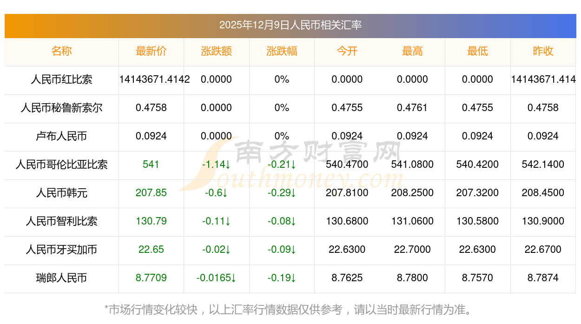
Task: Select the 最新价 column header
Action: (x=151, y=51)
